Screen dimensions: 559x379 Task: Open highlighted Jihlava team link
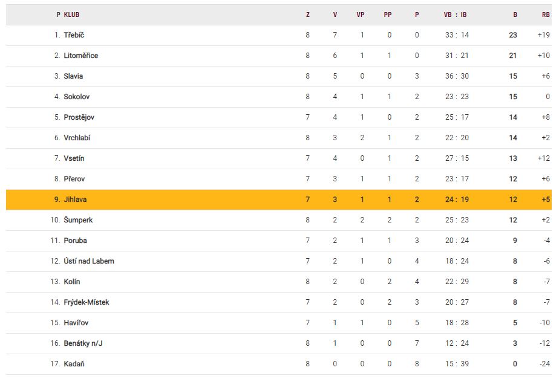(x=75, y=199)
